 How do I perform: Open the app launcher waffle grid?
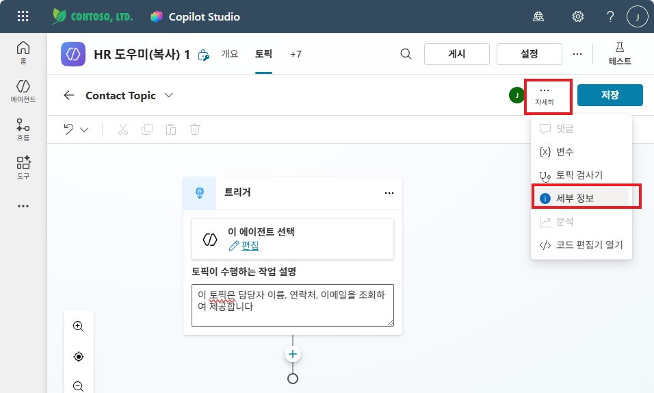point(23,16)
